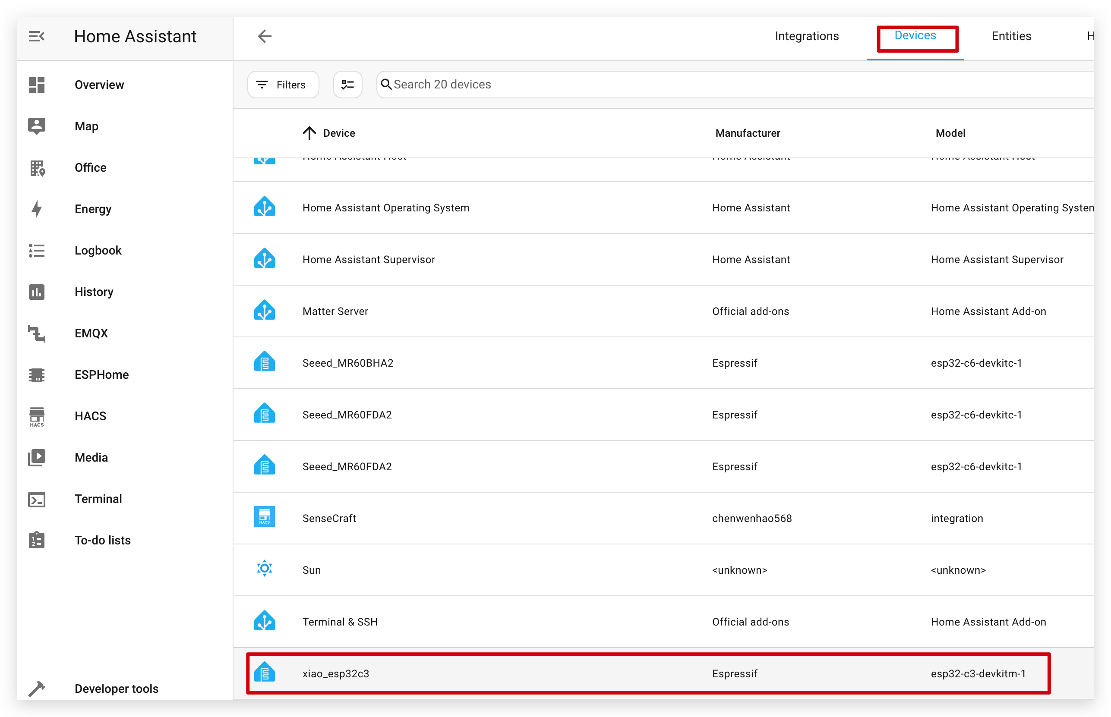The width and height of the screenshot is (1111, 717).
Task: Open the SenseCraft device row
Action: click(663, 518)
